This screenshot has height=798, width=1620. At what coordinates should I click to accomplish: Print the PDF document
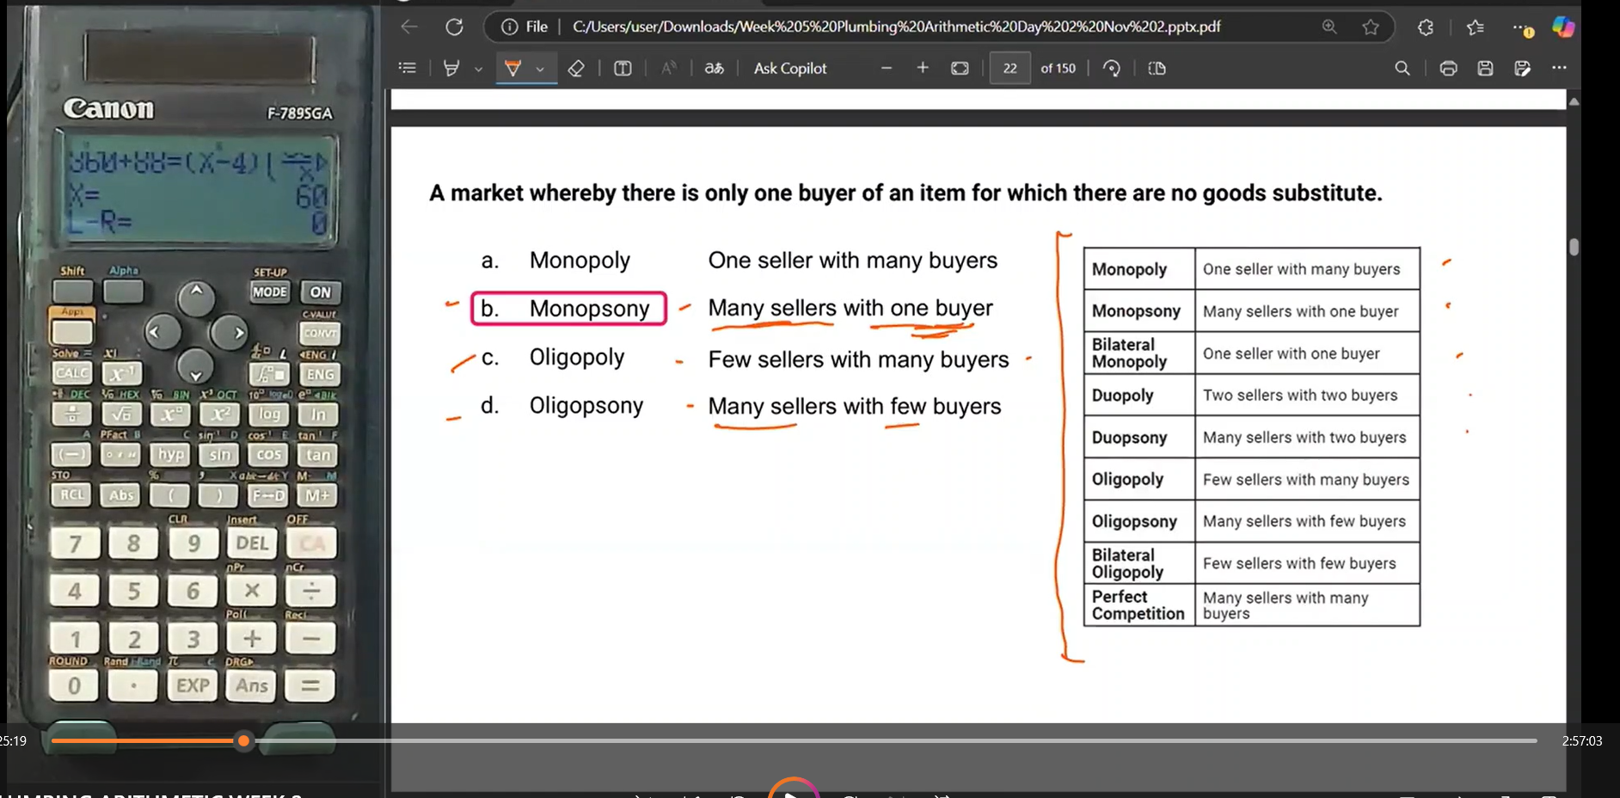click(x=1449, y=68)
